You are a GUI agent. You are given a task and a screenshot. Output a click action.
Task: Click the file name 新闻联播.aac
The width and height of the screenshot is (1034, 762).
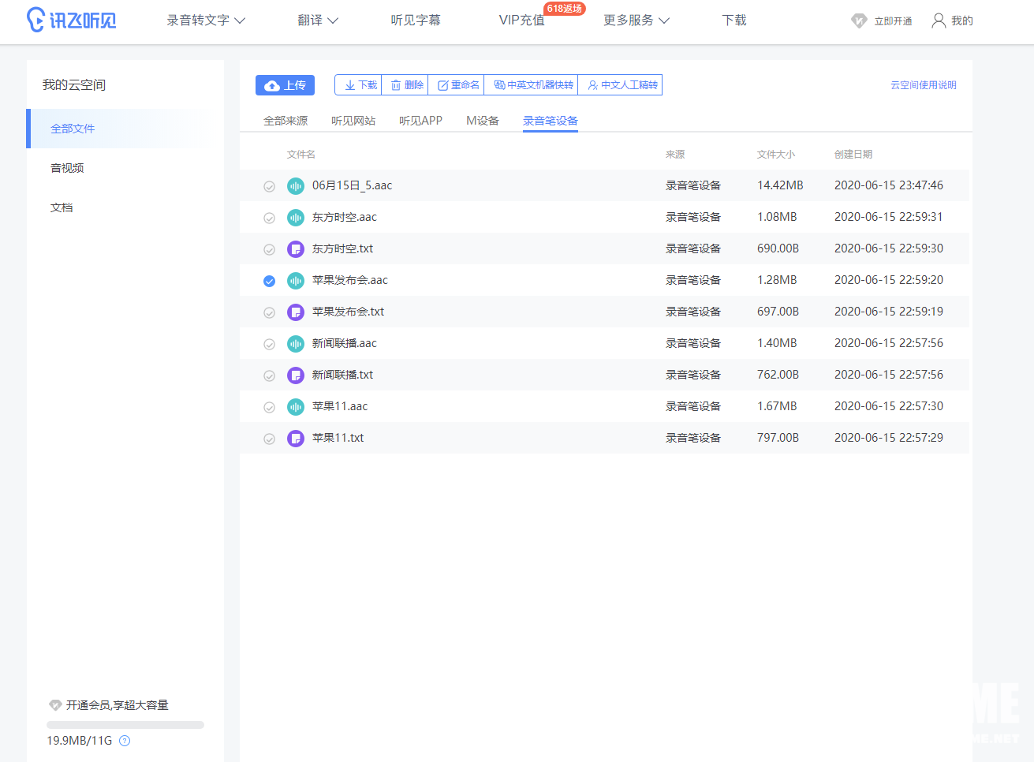[x=345, y=343]
